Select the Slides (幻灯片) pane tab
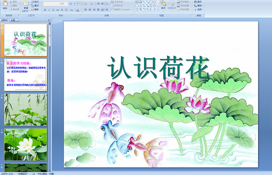Screen dimensions: 272x175 coord(4,19)
